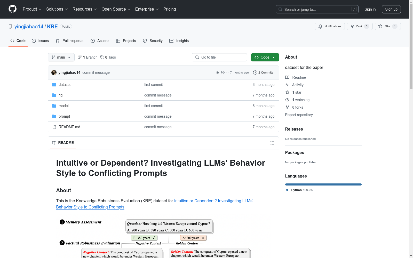Fork the KRE repository
Screen dimensions: 413x258
click(360, 26)
